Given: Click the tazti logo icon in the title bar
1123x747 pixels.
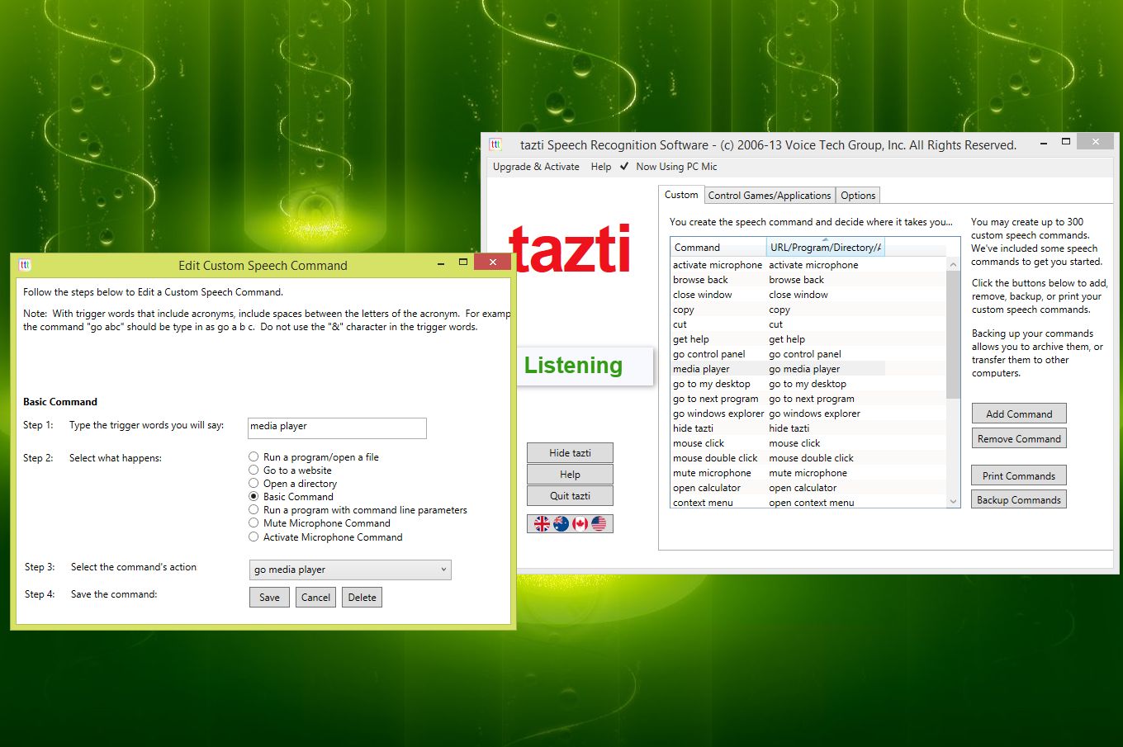Looking at the screenshot, I should point(495,143).
